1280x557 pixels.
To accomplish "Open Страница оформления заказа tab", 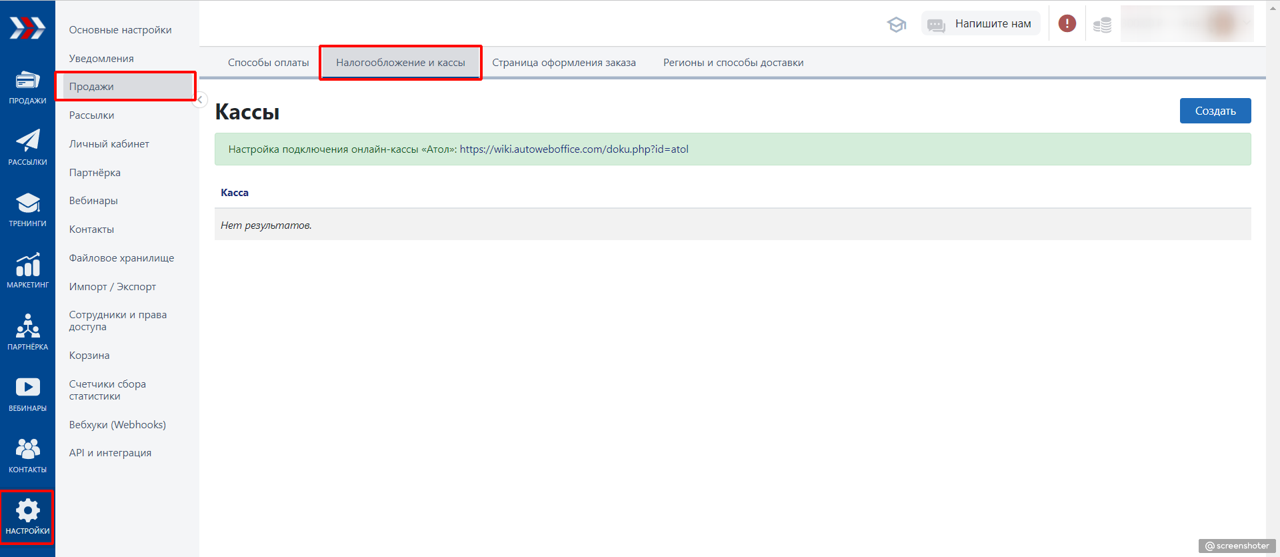I will pos(563,63).
